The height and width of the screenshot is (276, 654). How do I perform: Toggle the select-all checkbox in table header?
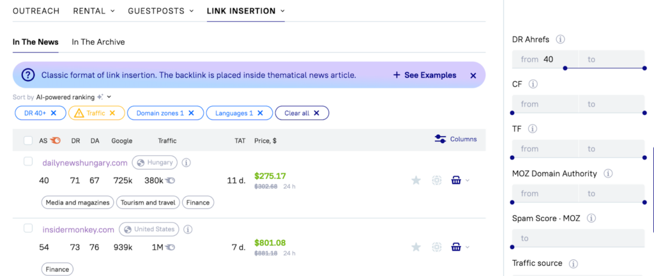pyautogui.click(x=28, y=141)
